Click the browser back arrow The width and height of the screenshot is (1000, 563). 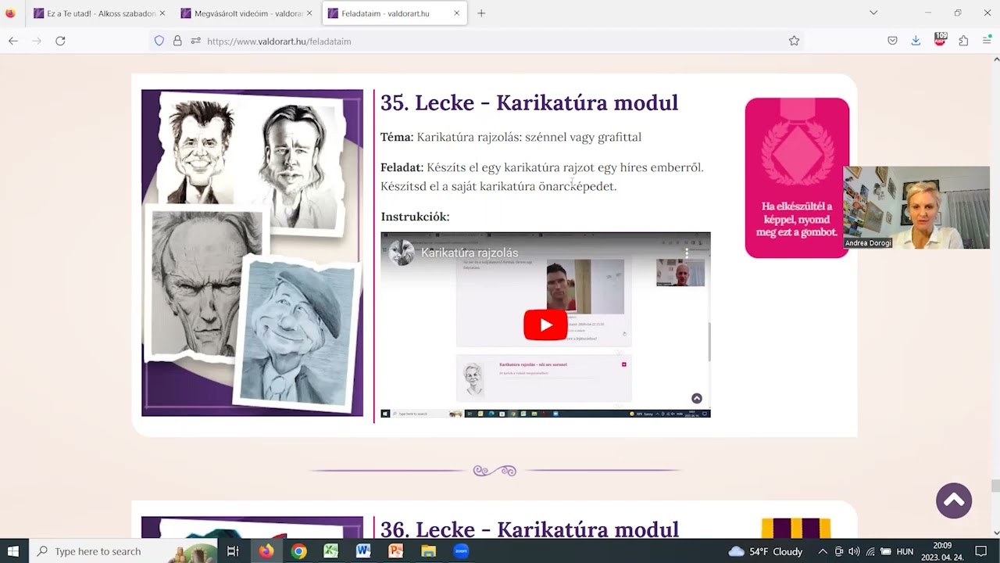(x=13, y=41)
